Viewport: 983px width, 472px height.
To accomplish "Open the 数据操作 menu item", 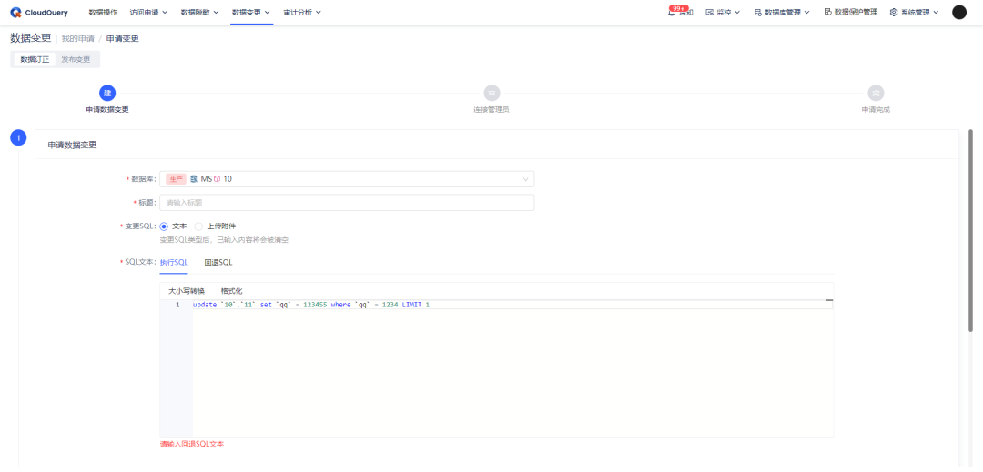I will point(103,13).
